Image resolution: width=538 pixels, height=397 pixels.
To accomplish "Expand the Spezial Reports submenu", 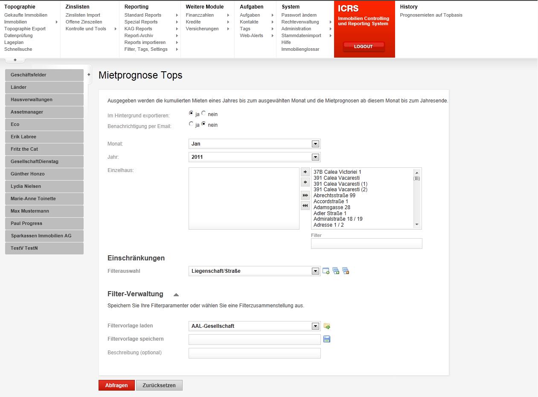I will click(177, 22).
